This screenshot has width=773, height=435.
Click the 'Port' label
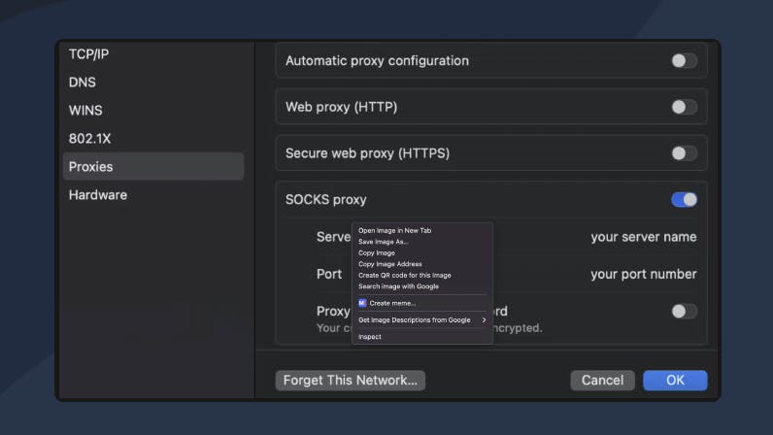click(329, 274)
